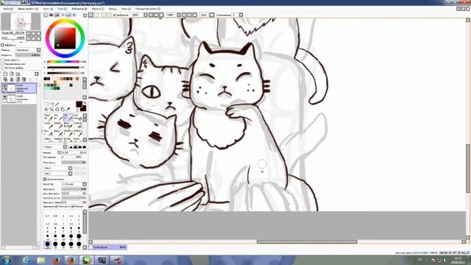Screen dimensions: 471x265
Task: Toggle the show selection checkbox in toolbar
Action: pos(115,15)
